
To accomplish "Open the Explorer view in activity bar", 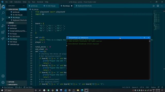I will click(3, 7).
